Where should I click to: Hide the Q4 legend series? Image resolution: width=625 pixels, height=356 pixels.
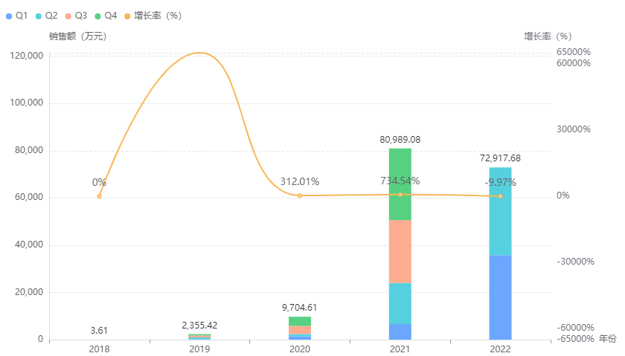106,15
